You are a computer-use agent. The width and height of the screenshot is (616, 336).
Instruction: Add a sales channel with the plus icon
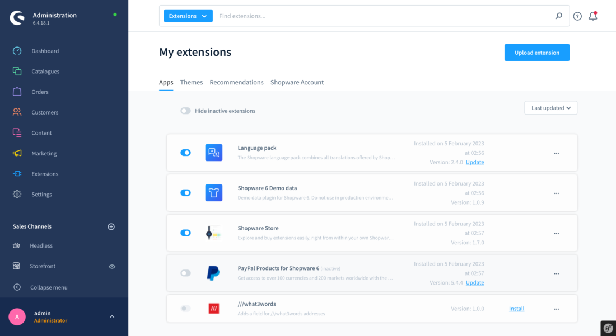(x=111, y=226)
